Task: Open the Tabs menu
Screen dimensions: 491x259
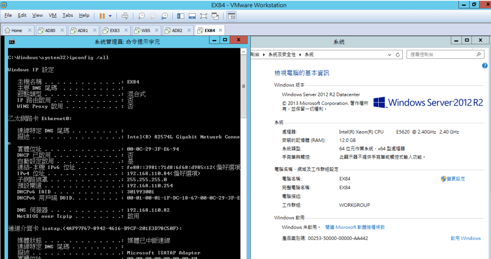Action: pos(68,15)
